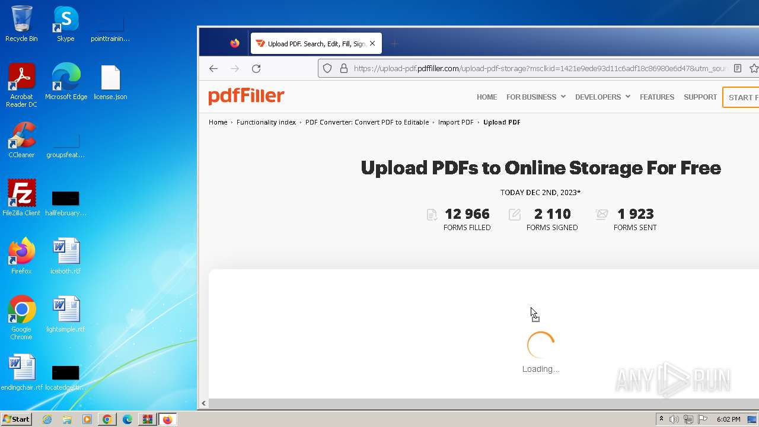Click the Upload PDF breadcrumb text
Viewport: 759px width, 427px height.
pos(502,122)
